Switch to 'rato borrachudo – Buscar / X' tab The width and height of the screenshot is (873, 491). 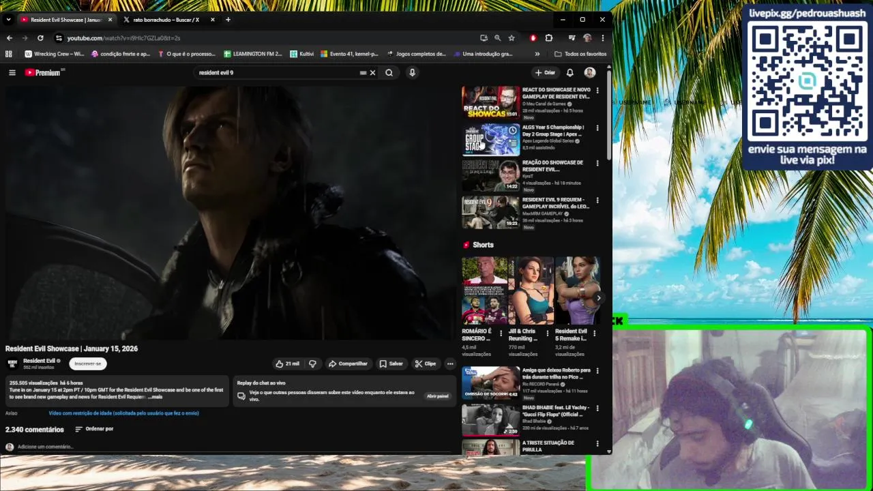click(166, 20)
